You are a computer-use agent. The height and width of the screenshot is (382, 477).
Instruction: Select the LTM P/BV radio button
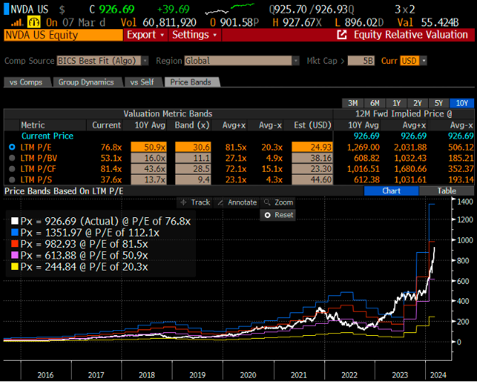[x=12, y=158]
